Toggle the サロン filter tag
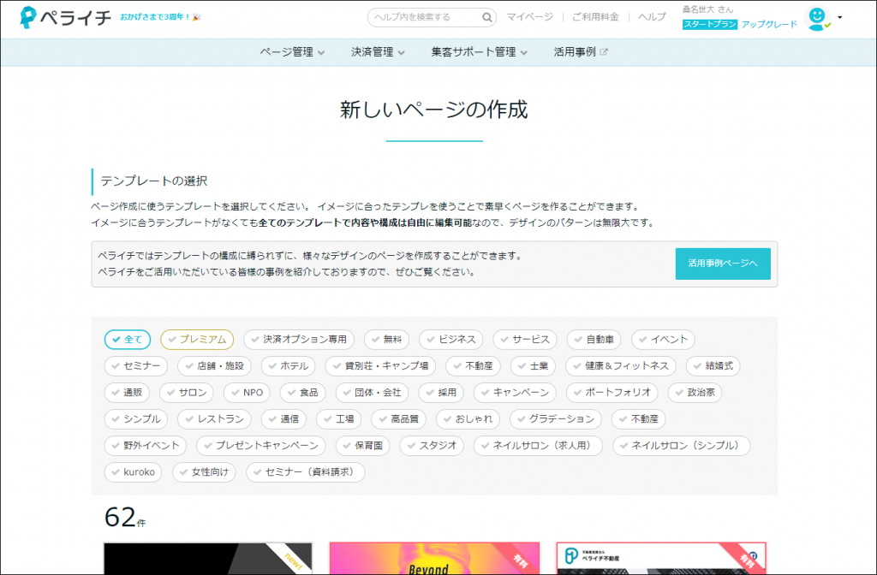Screen dimensions: 877x575 click(187, 392)
